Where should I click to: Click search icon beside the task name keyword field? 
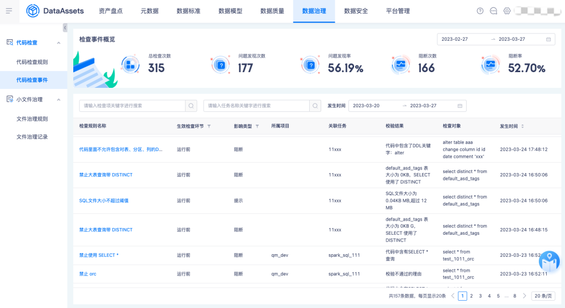pyautogui.click(x=315, y=106)
